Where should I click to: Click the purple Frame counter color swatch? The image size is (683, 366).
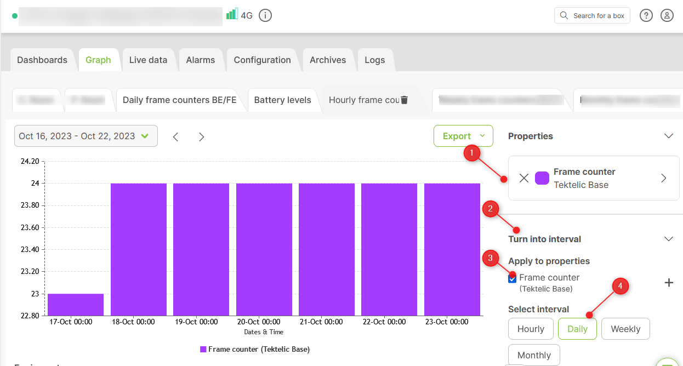click(542, 178)
